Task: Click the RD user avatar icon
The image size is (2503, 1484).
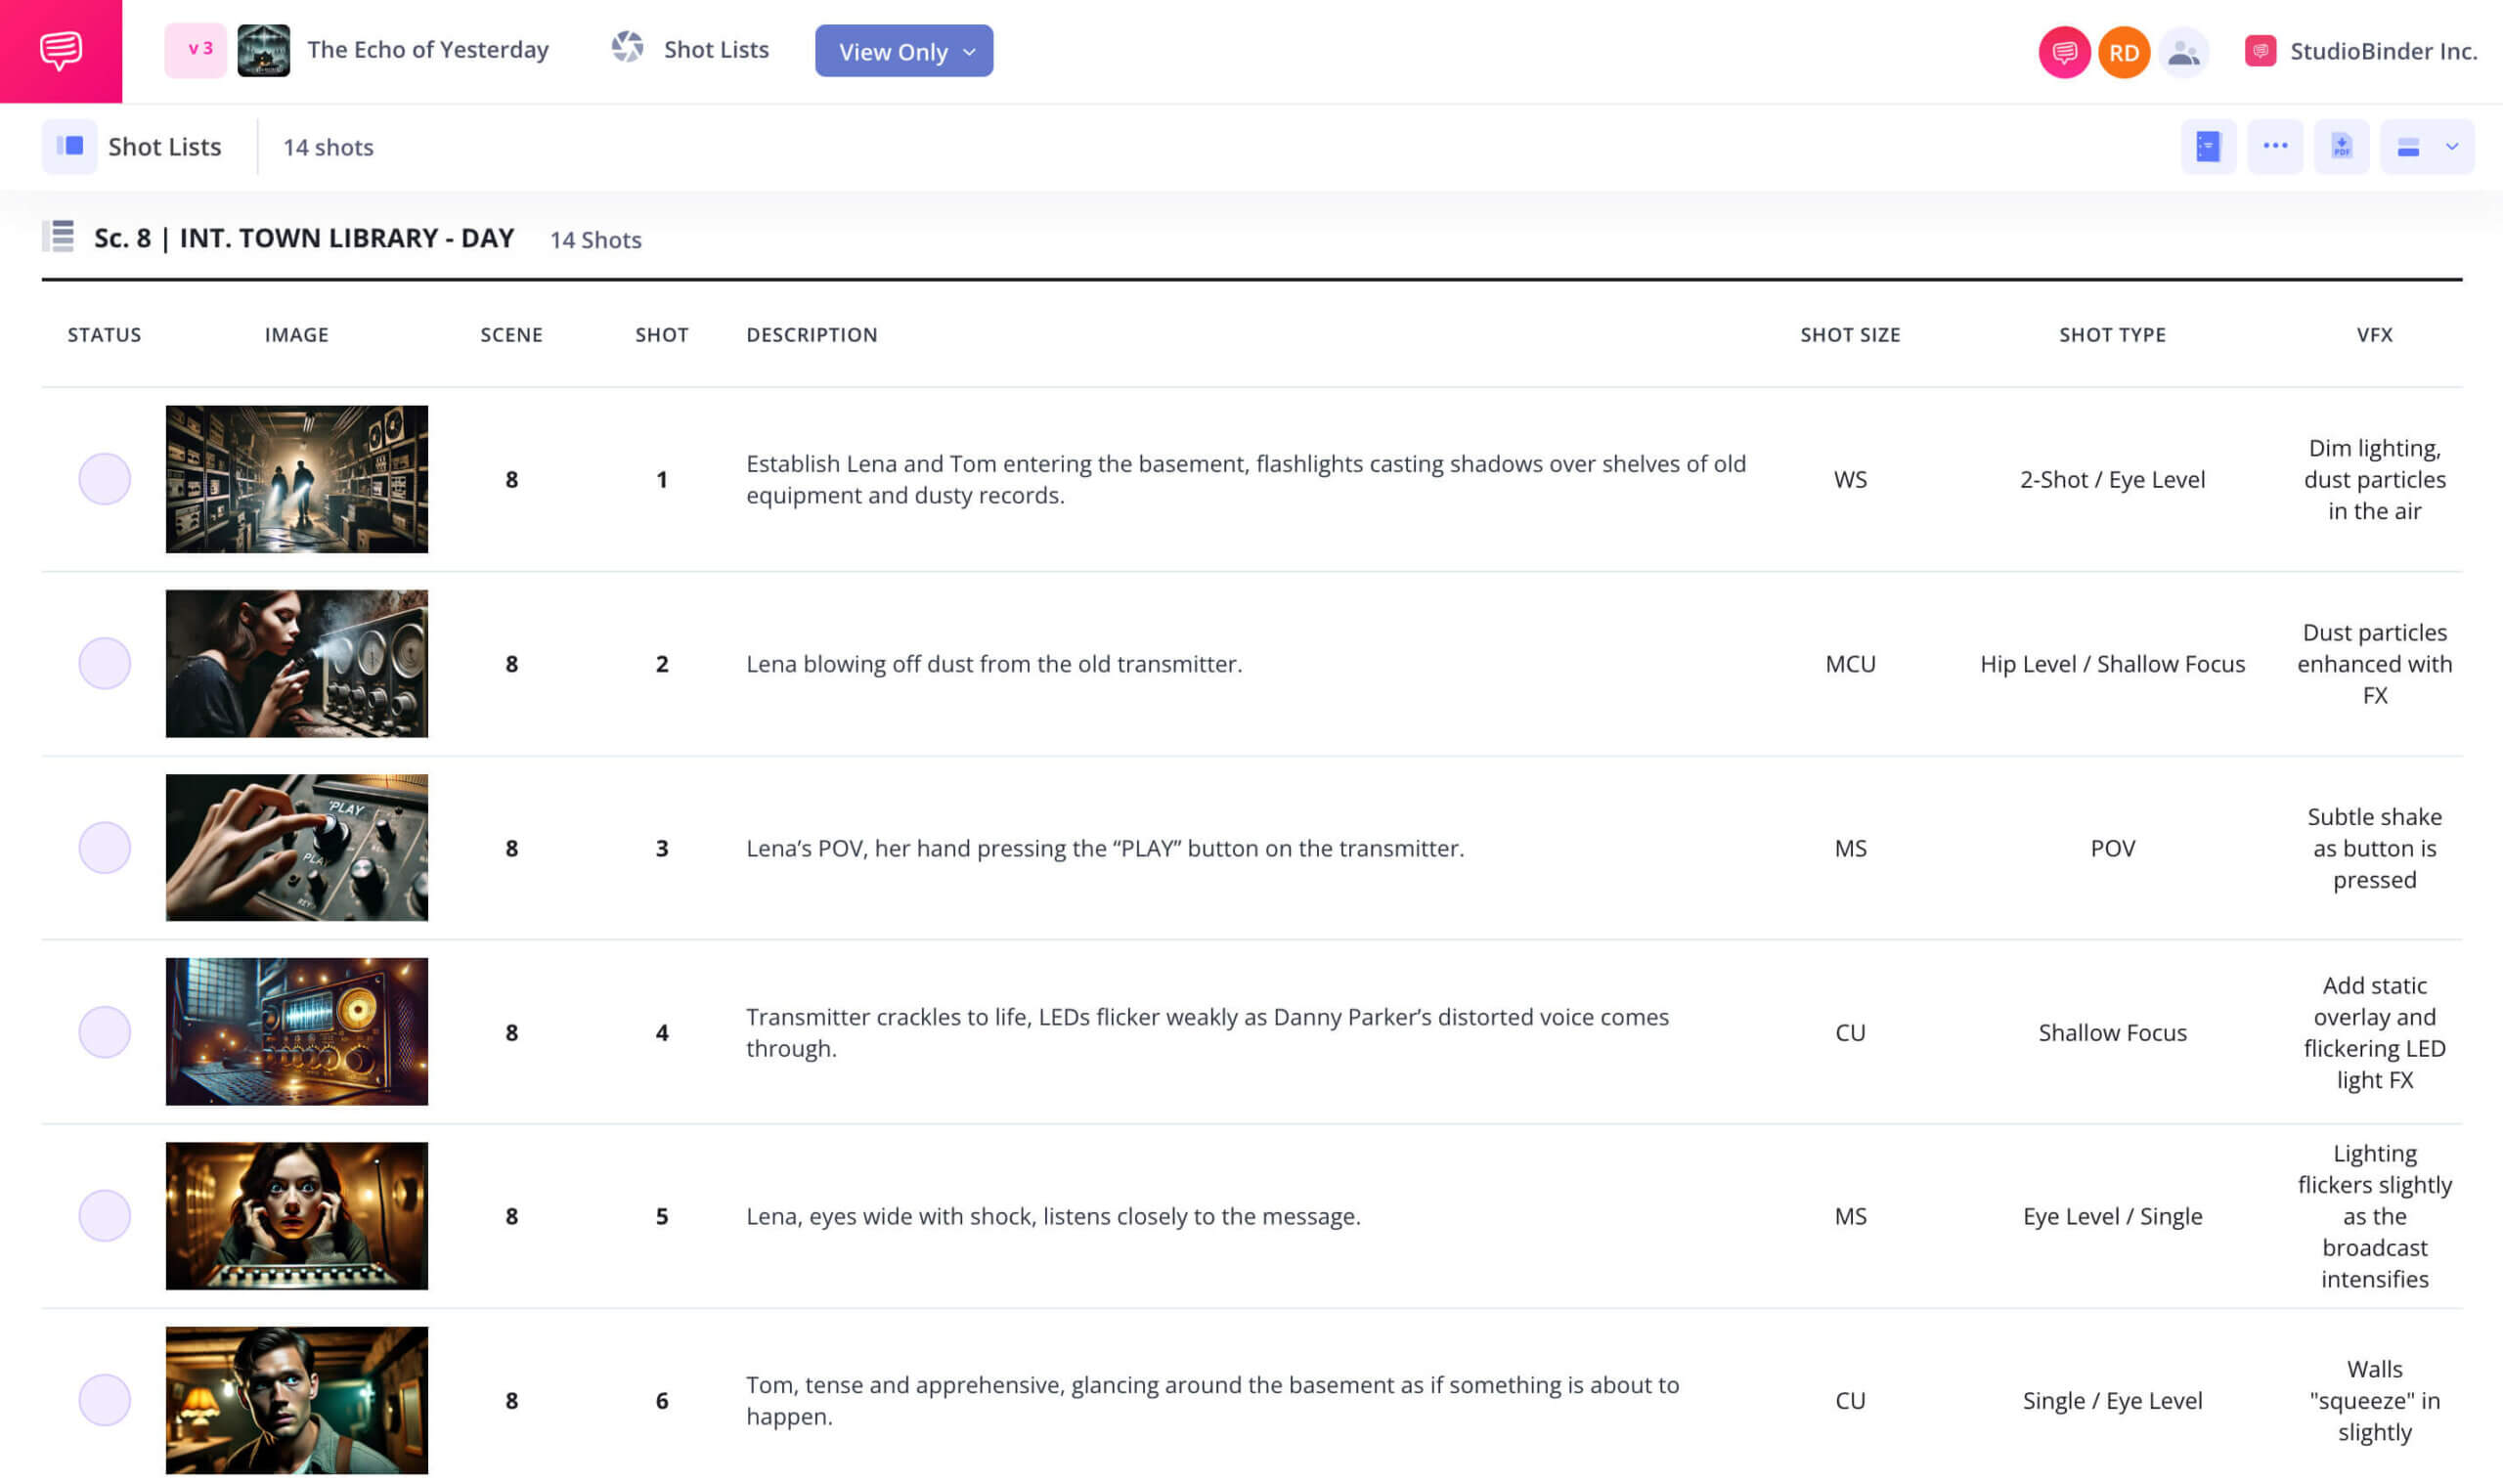Action: (x=2122, y=51)
